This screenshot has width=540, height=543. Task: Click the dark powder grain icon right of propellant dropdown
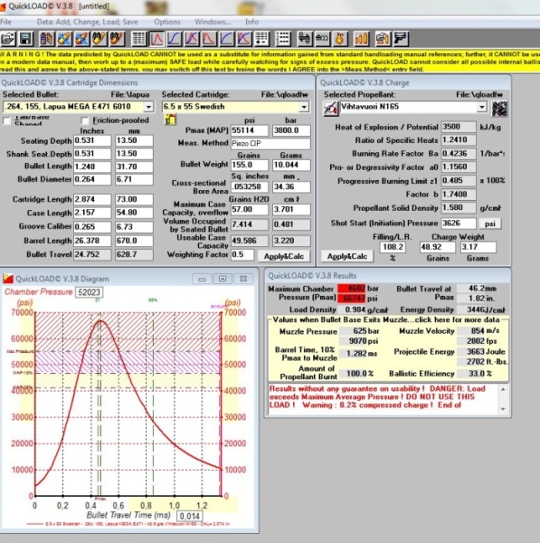[499, 109]
